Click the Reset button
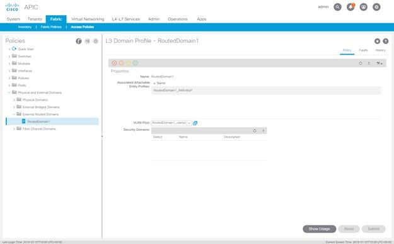The height and width of the screenshot is (244, 394). (349, 229)
